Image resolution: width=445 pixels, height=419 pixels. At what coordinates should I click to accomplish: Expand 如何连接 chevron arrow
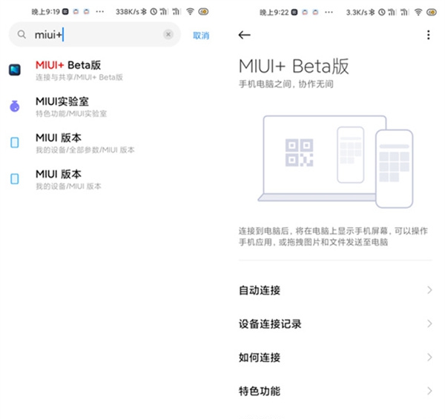(x=429, y=358)
